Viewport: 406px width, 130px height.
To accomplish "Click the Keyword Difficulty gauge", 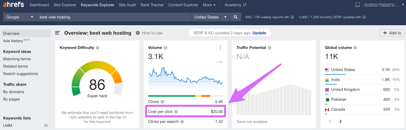I will coord(97,79).
